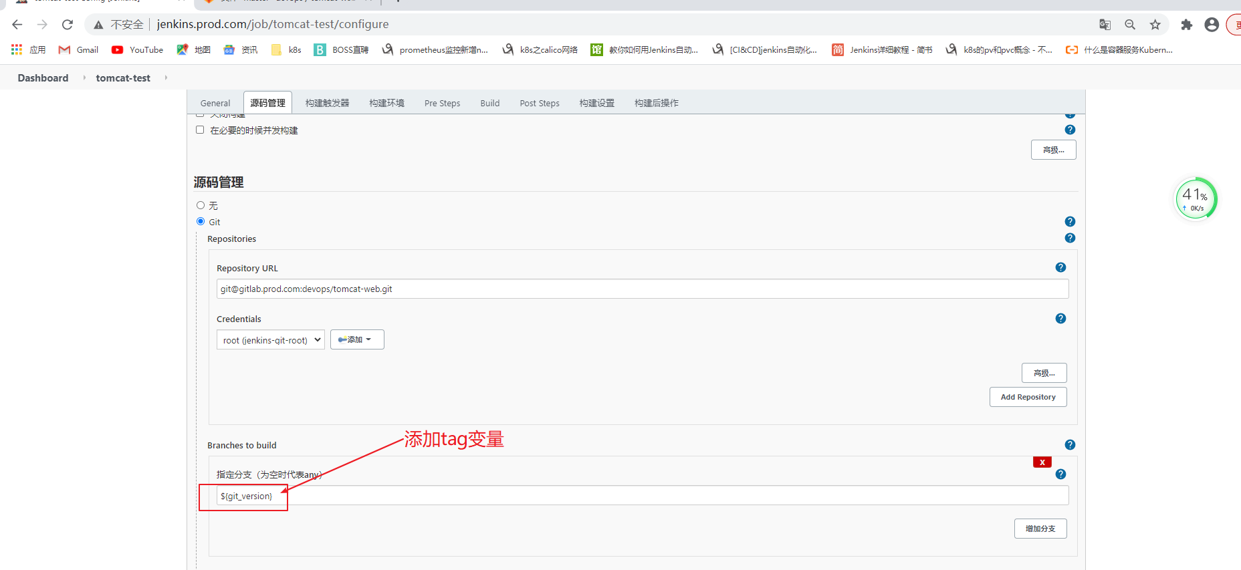Screen dimensions: 1241x570
Task: Open the Jenkins详细教程 简书 bookmark
Action: point(882,49)
